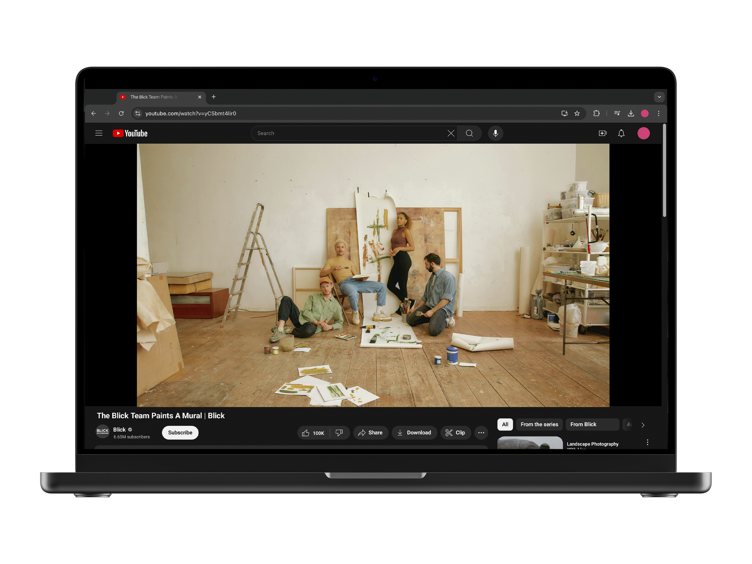The height and width of the screenshot is (564, 752).
Task: Select the From the series chip
Action: pos(539,424)
